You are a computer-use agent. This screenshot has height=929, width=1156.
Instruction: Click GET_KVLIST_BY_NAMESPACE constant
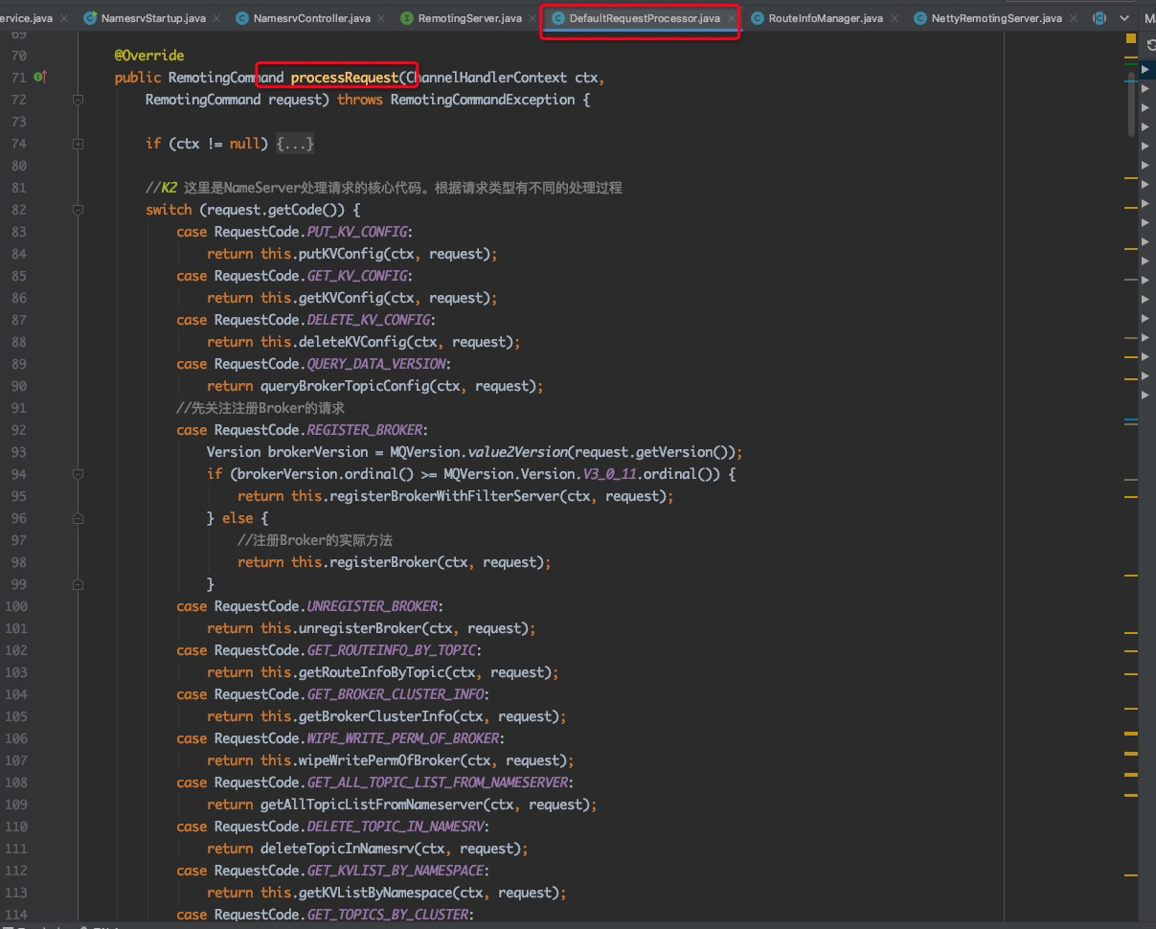(397, 871)
